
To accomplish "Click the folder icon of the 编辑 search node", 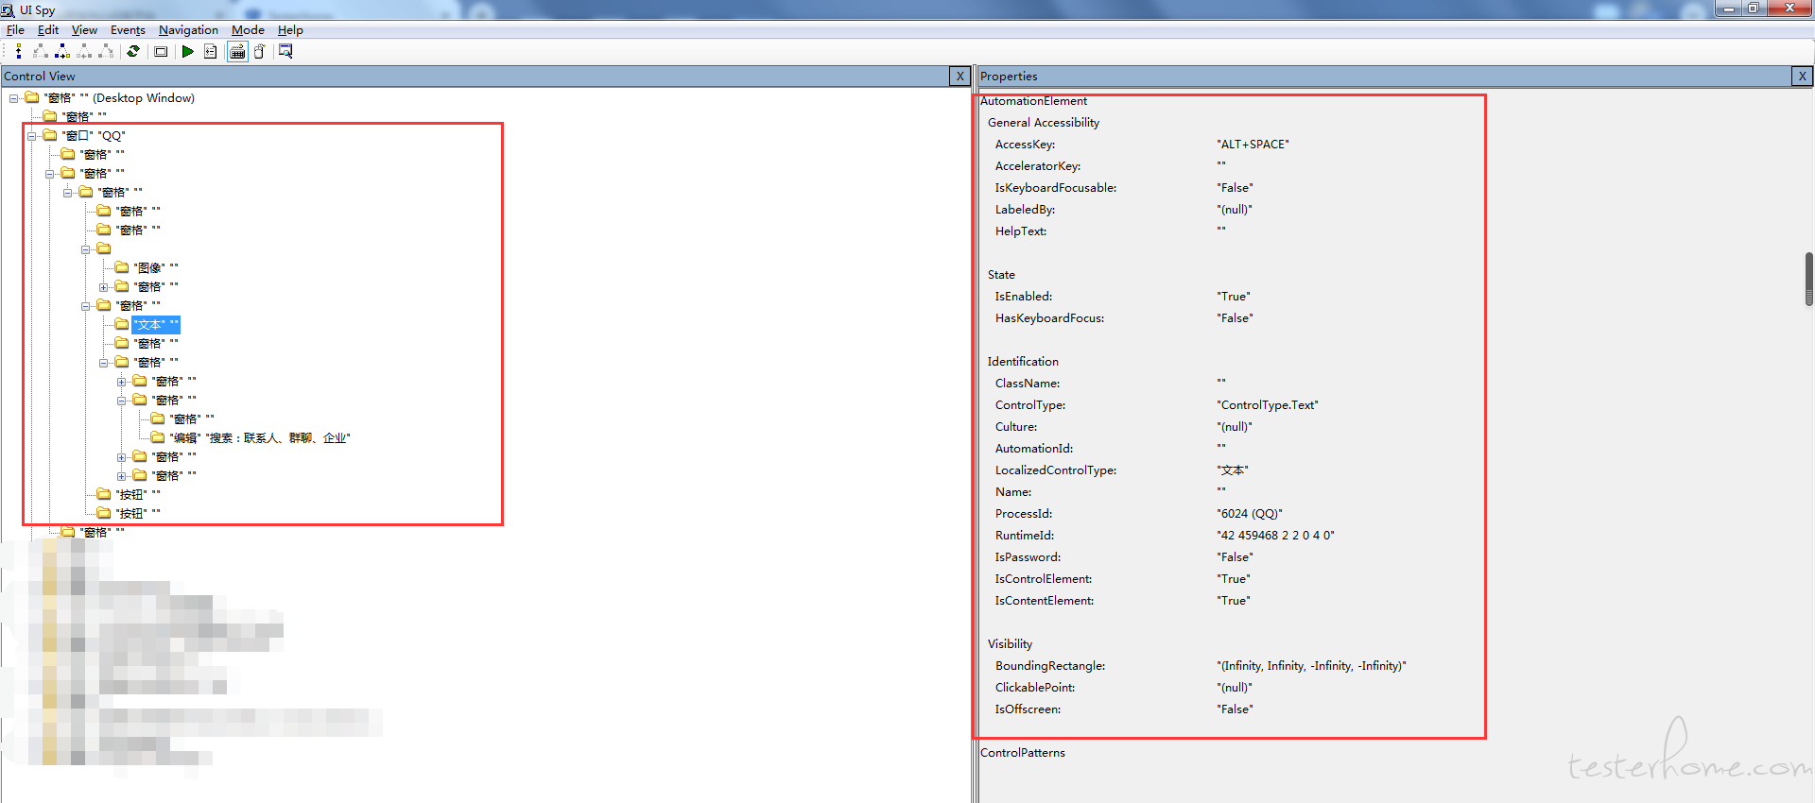I will click(x=158, y=438).
